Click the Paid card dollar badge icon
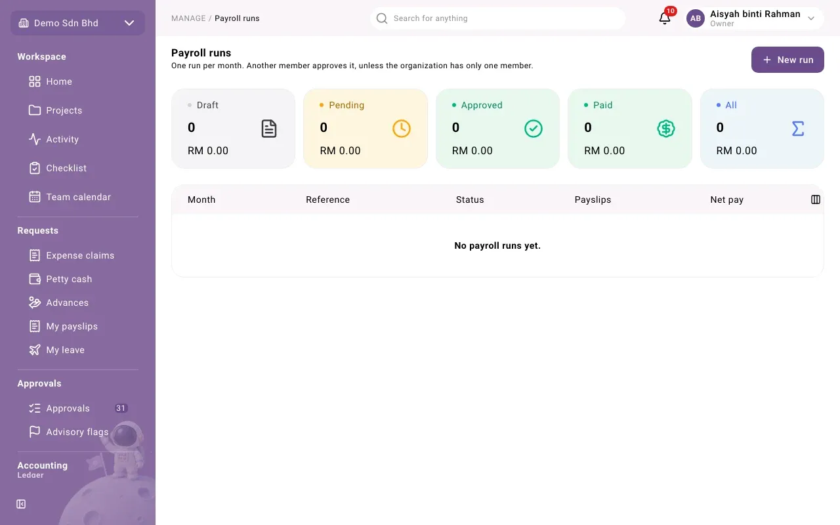This screenshot has width=840, height=525. click(666, 129)
